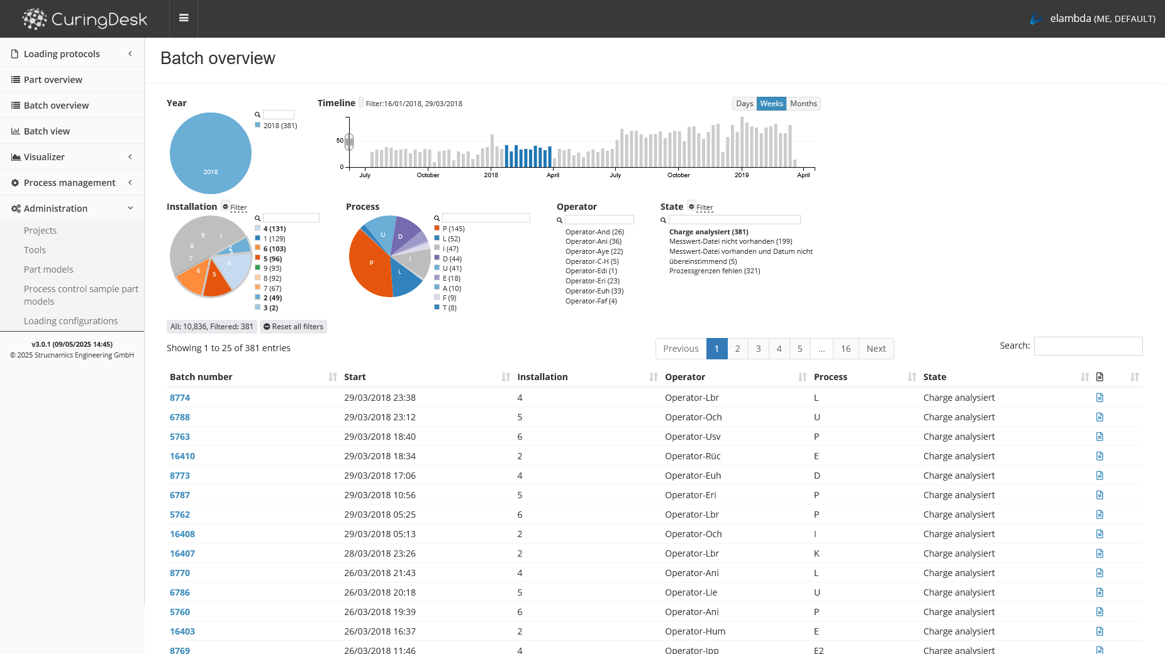Toggle the hamburger sidebar menu icon
The height and width of the screenshot is (654, 1165).
[184, 18]
